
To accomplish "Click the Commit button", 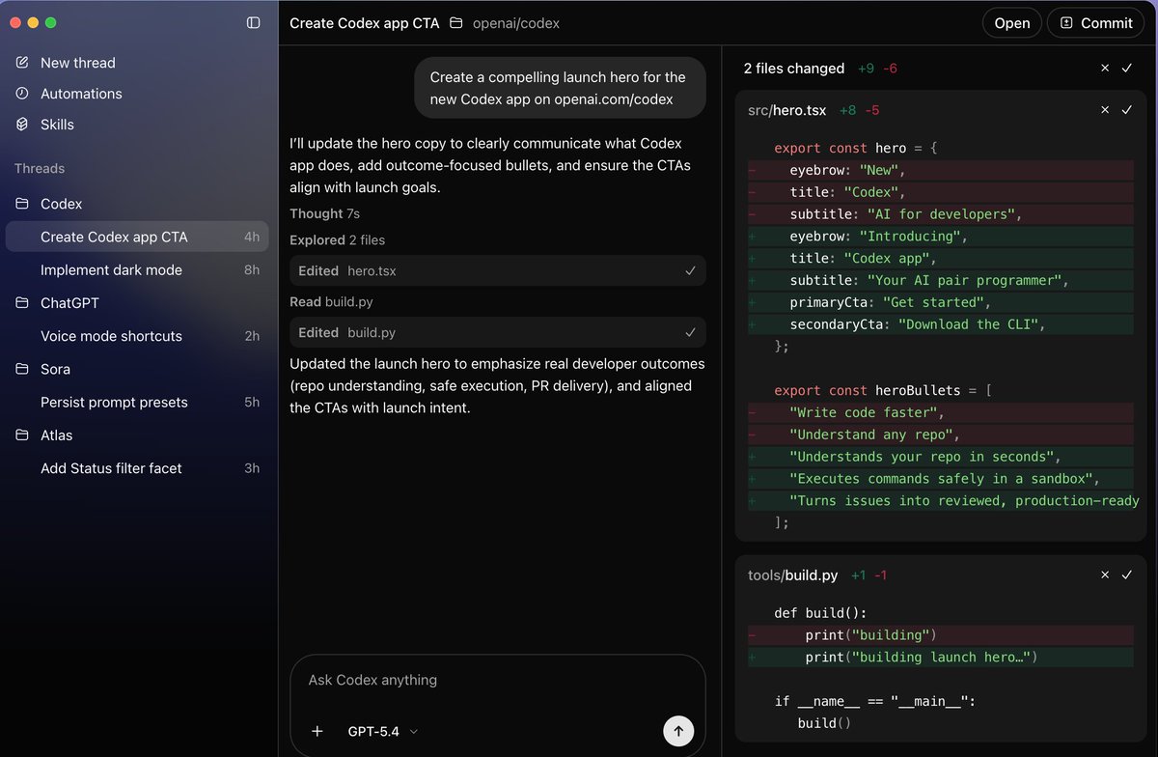I will tap(1096, 23).
